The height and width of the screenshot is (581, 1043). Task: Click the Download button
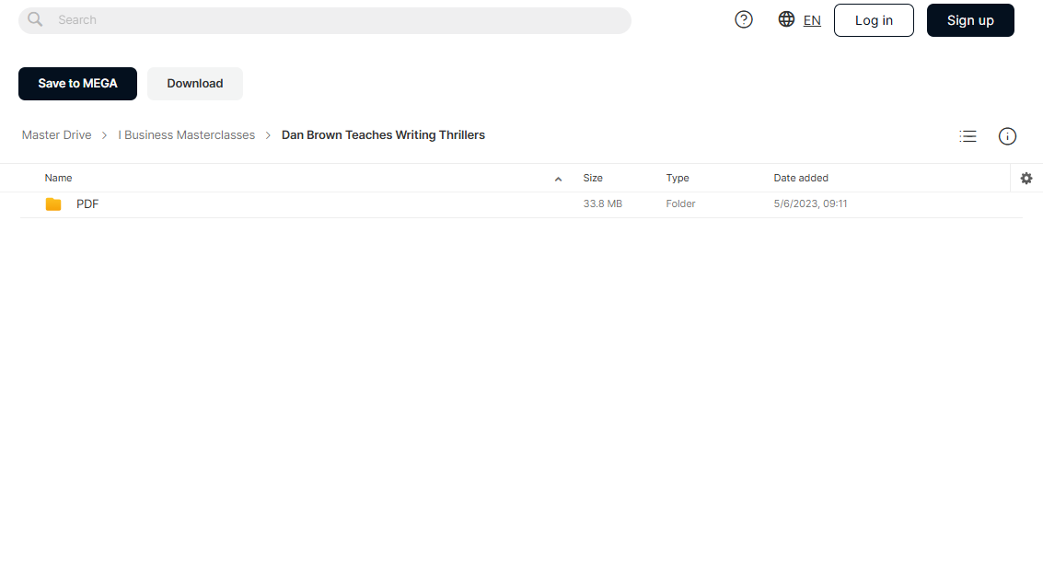click(195, 84)
